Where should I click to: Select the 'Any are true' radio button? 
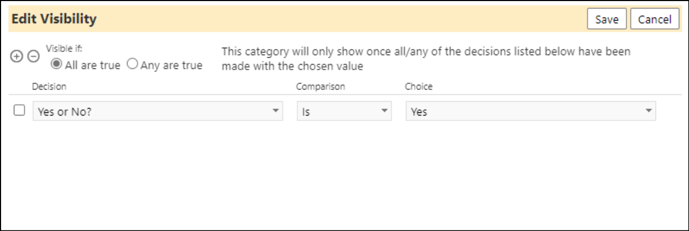click(132, 65)
